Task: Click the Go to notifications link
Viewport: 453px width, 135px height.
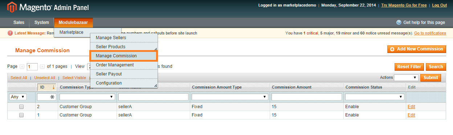Action: click(x=430, y=33)
